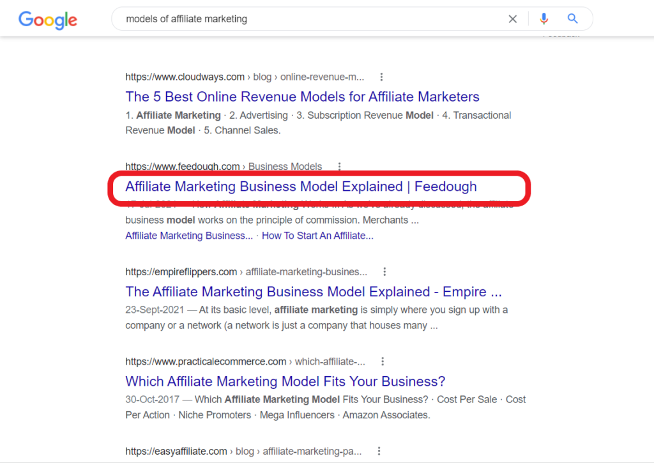Visit the Empire Flippers affiliate marketing result
The width and height of the screenshot is (654, 463).
313,291
